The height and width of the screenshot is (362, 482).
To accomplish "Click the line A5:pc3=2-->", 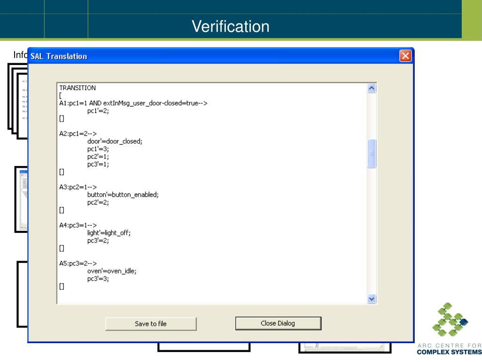I will point(78,263).
